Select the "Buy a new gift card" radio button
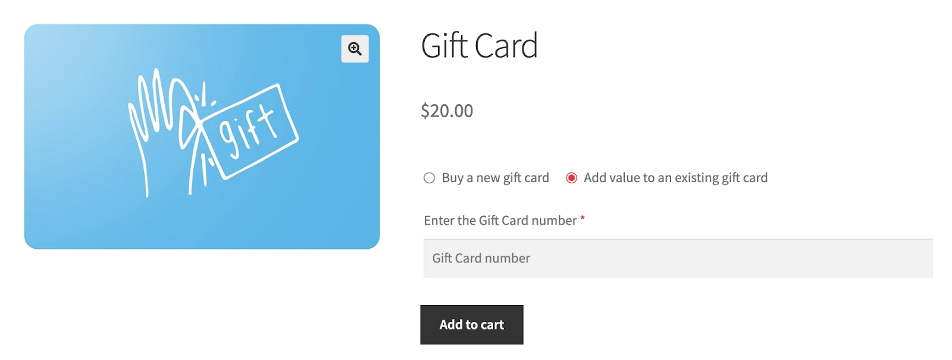Image resolution: width=952 pixels, height=360 pixels. click(x=429, y=178)
